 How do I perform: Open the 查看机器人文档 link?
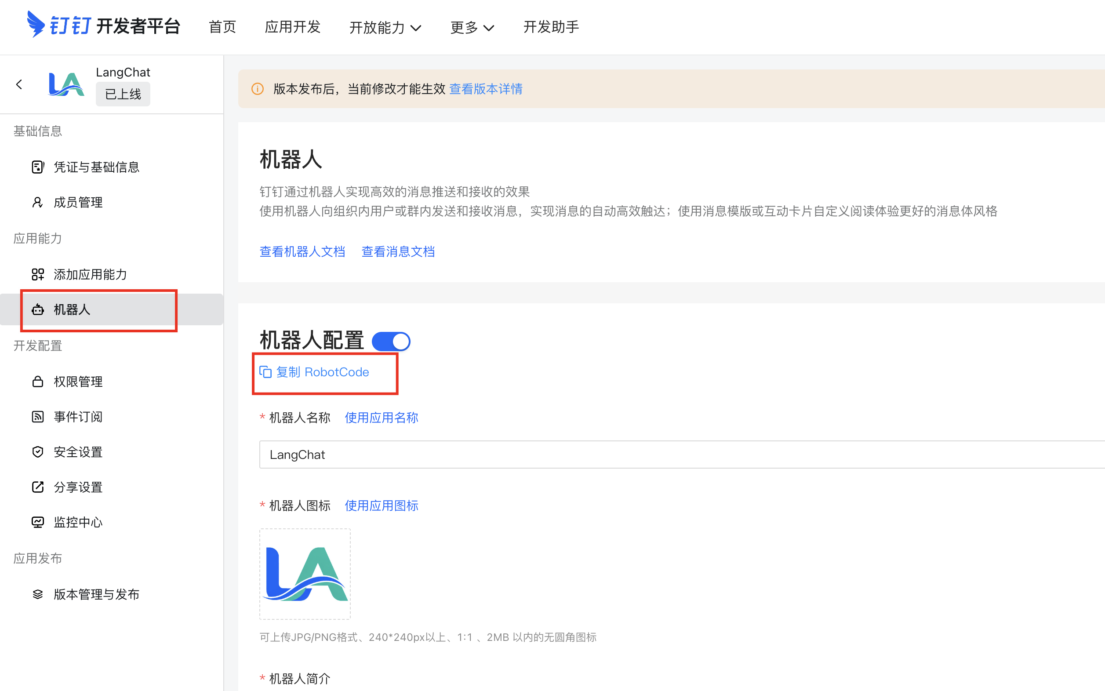[302, 252]
